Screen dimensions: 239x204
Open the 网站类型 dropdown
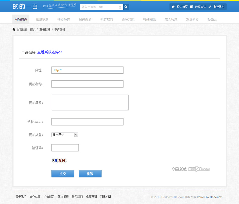pos(65,135)
